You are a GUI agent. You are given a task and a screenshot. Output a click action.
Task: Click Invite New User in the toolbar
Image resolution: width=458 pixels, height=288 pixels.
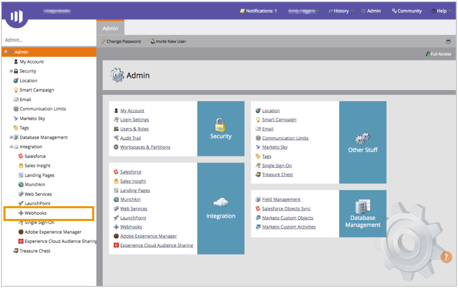[168, 41]
